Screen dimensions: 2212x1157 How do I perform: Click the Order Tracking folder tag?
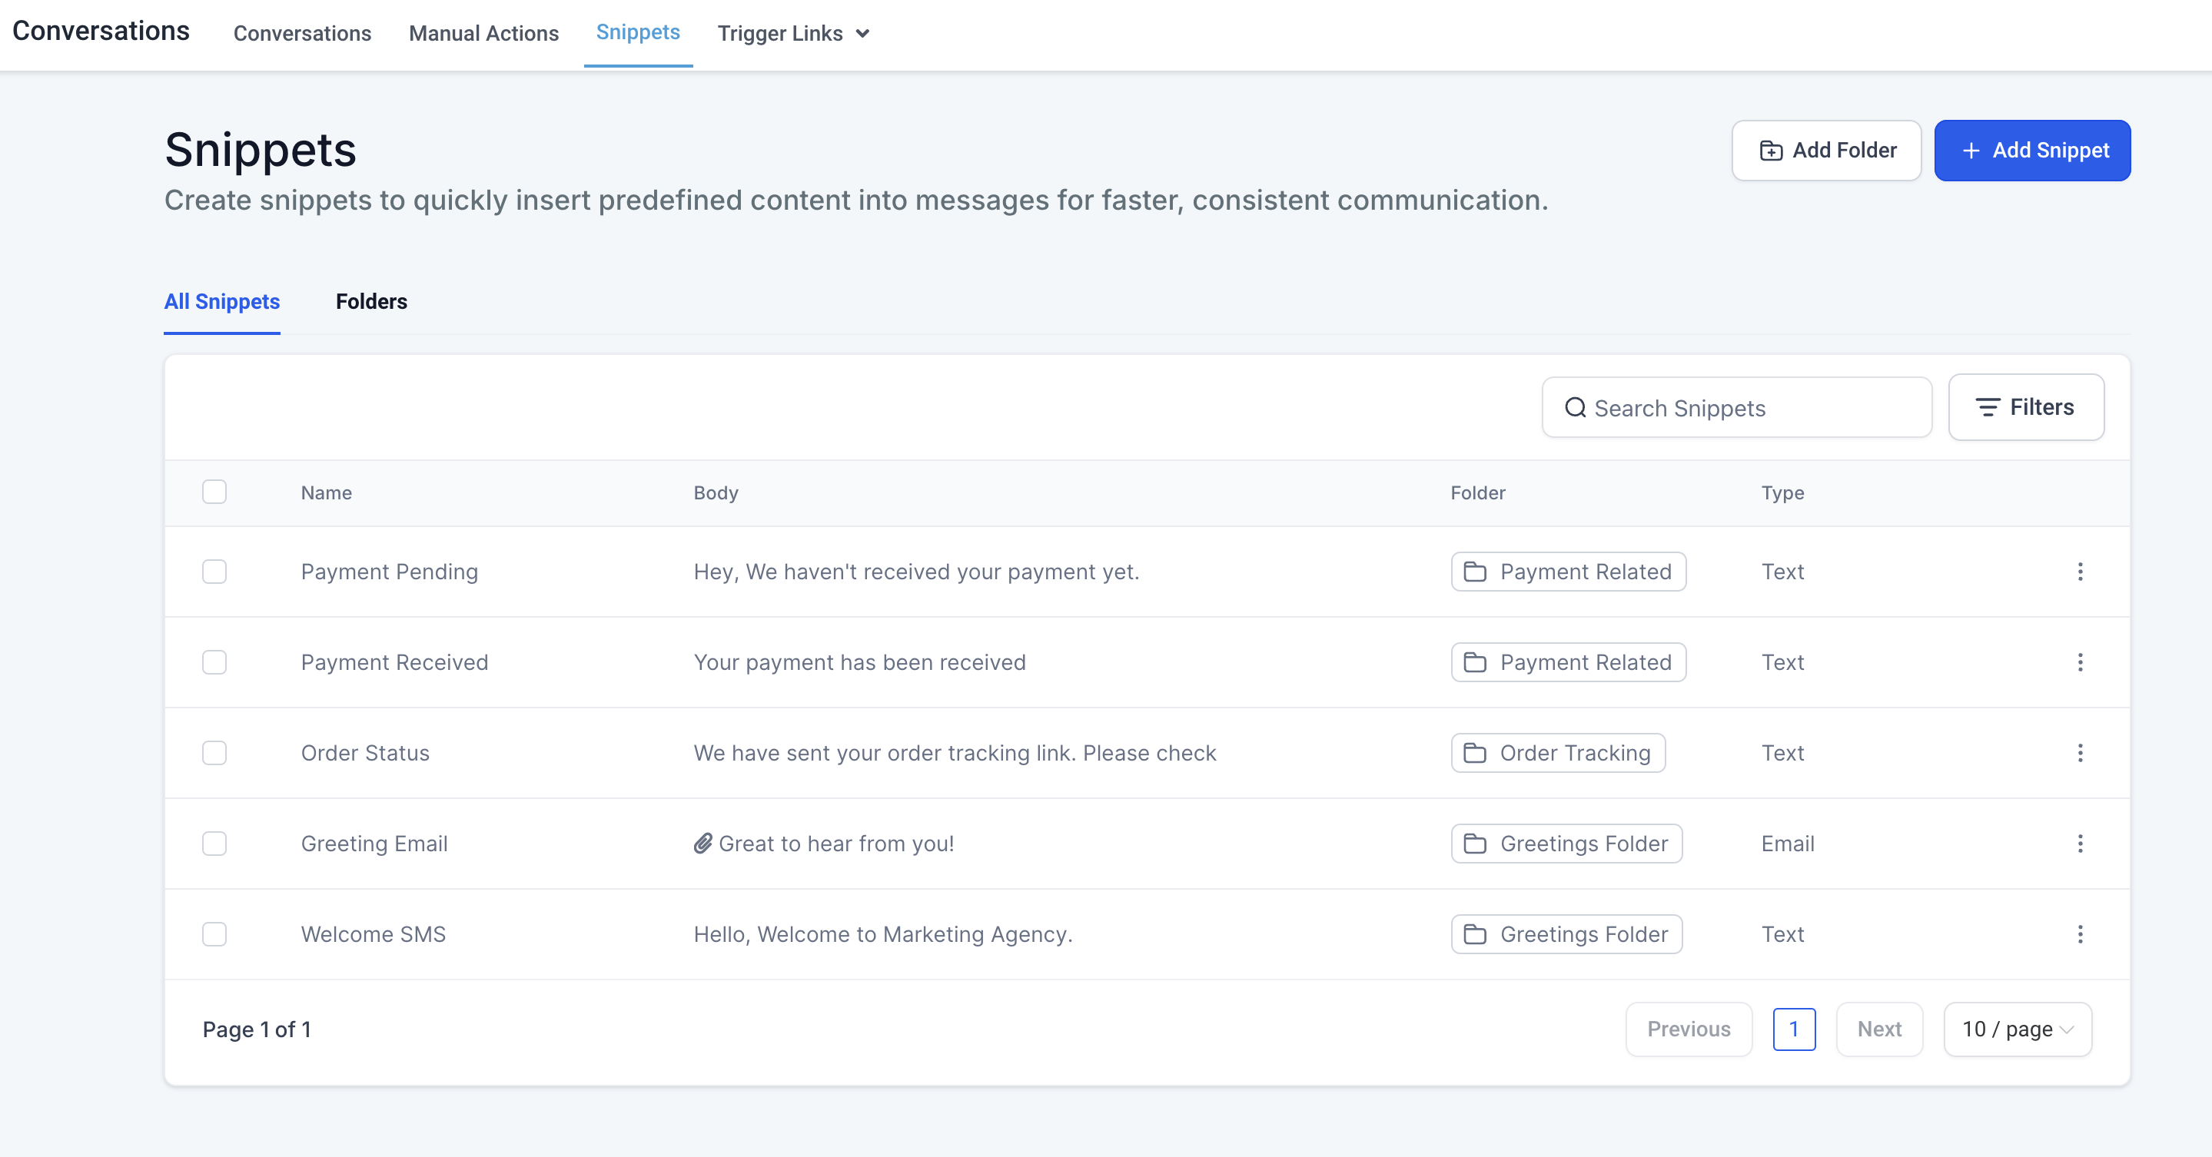[x=1558, y=753]
